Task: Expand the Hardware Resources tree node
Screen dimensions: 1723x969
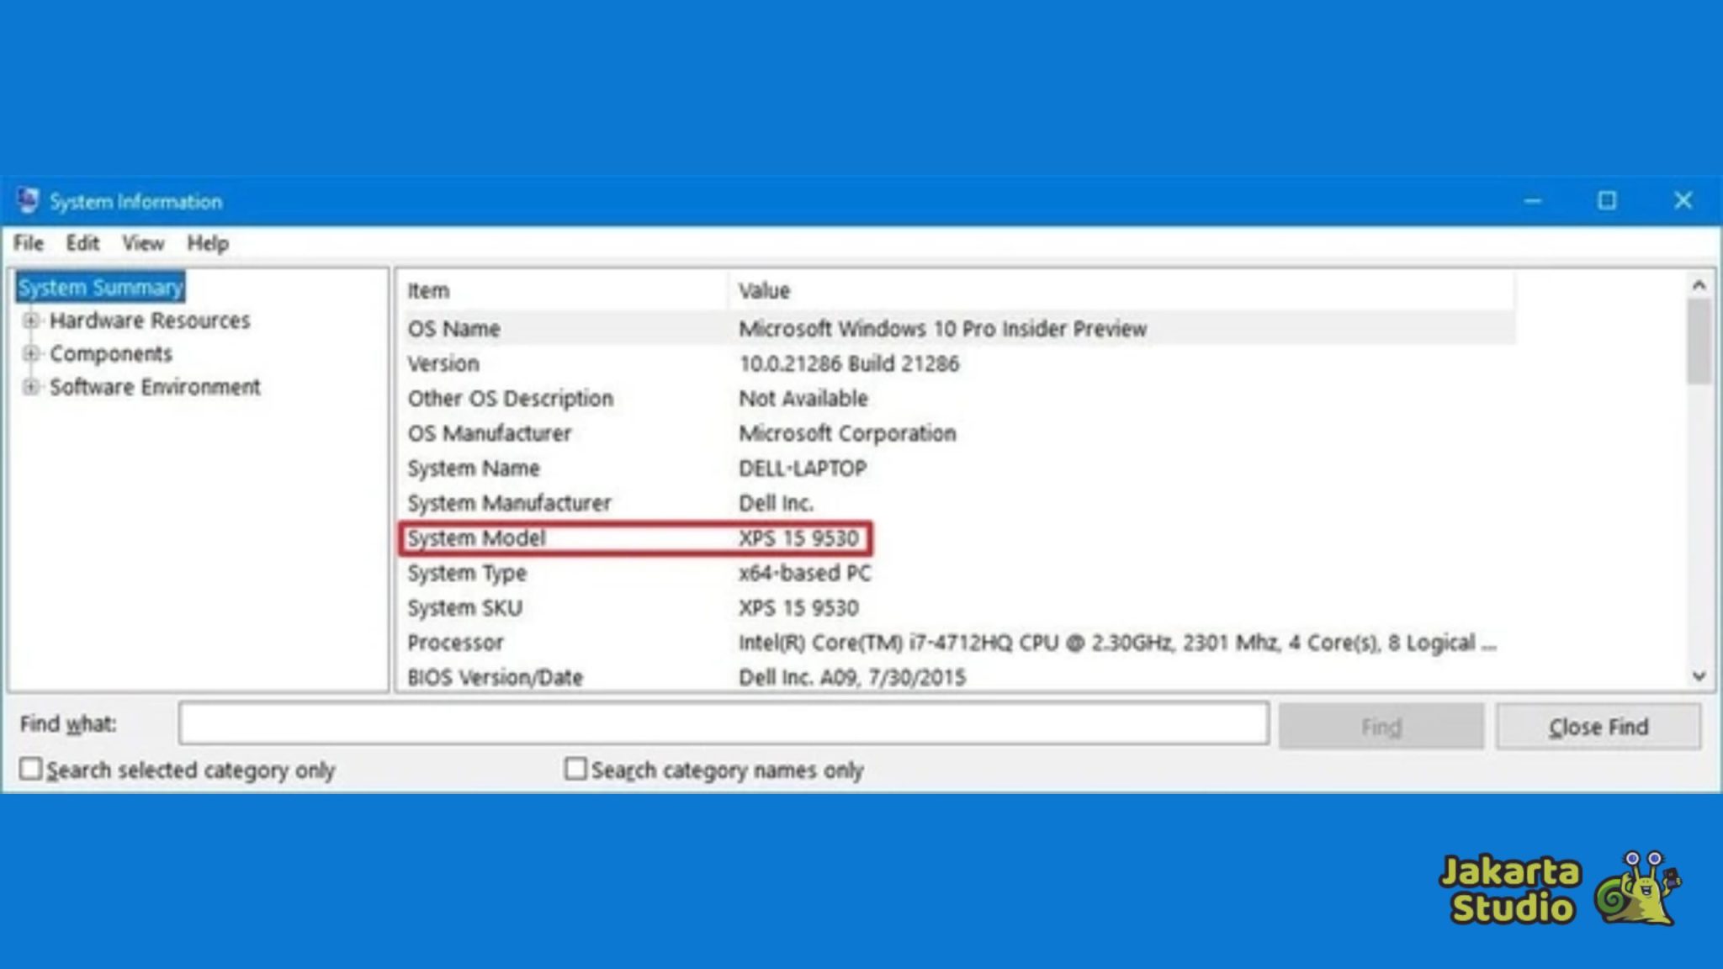Action: coord(33,321)
